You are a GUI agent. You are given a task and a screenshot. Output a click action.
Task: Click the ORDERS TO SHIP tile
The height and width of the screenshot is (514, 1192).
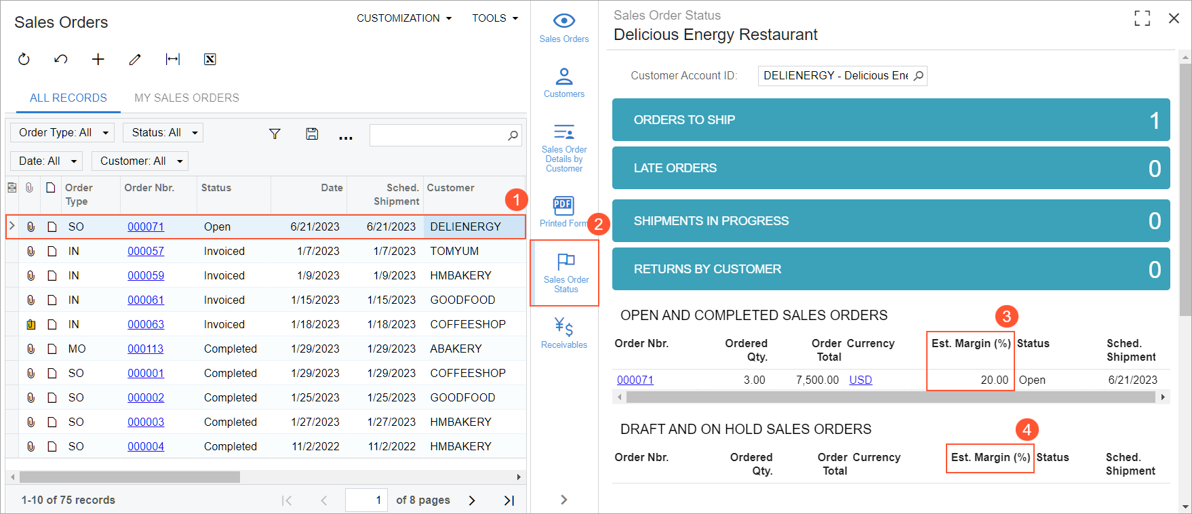point(891,120)
